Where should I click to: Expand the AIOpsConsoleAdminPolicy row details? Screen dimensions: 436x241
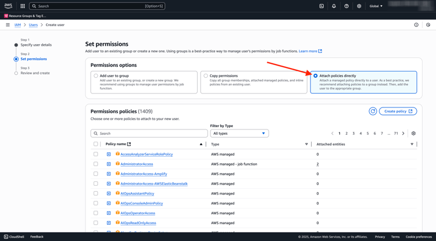(x=109, y=203)
